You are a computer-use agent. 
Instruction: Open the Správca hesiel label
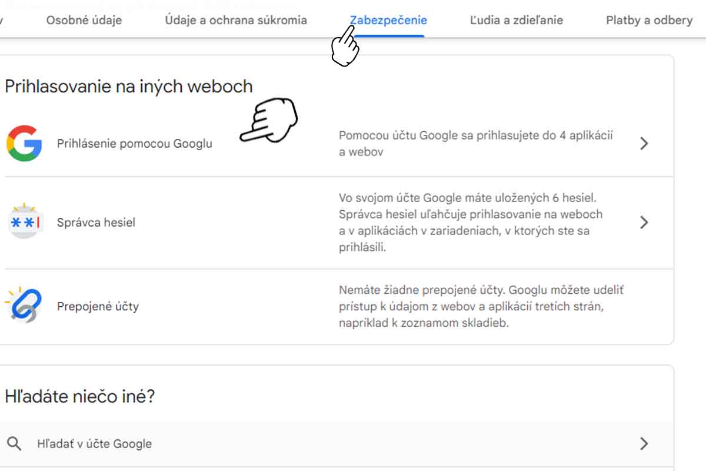coord(96,223)
